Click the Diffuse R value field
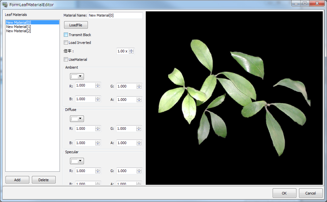 (85, 128)
